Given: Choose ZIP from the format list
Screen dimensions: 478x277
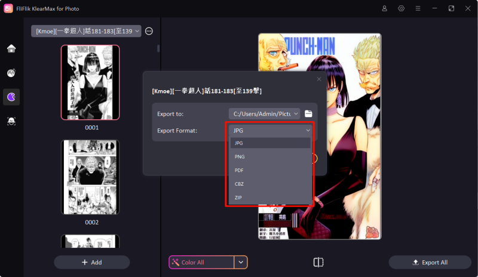Looking at the screenshot, I should (x=271, y=198).
